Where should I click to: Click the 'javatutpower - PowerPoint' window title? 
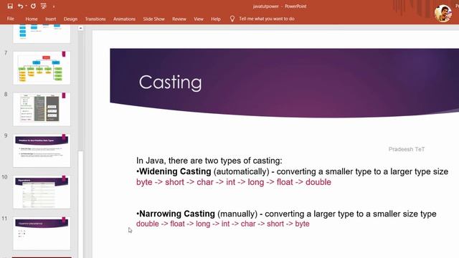click(280, 6)
